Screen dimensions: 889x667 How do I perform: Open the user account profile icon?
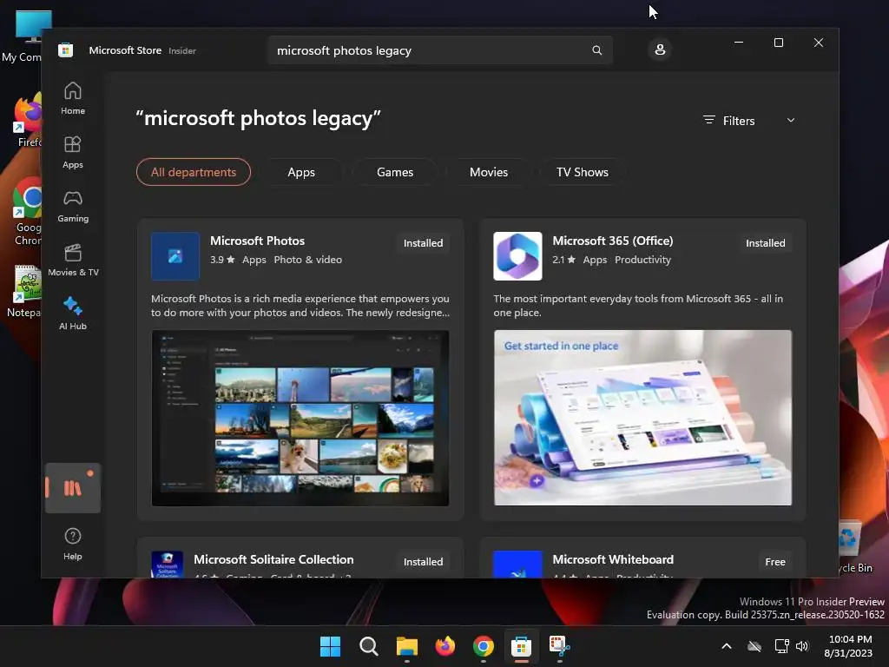(660, 50)
